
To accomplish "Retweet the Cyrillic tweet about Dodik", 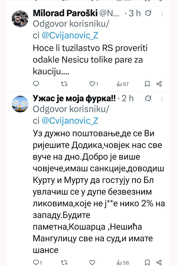I will [64, 262].
